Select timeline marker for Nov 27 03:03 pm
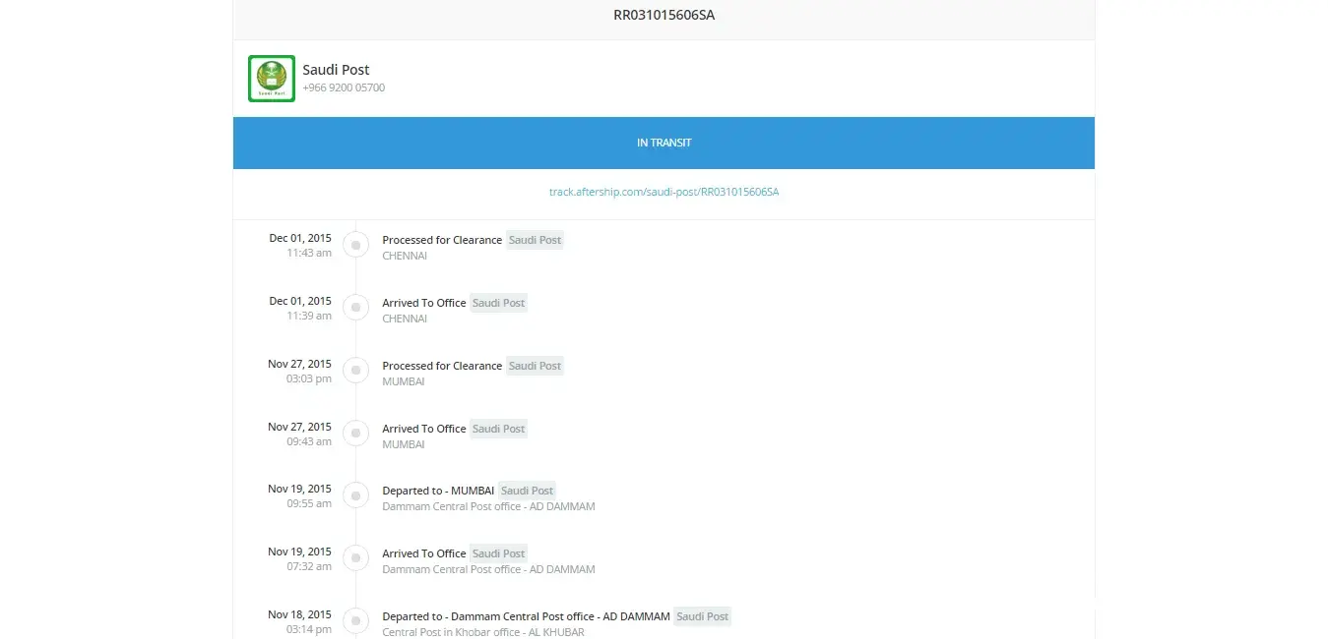1328x639 pixels. (x=355, y=371)
